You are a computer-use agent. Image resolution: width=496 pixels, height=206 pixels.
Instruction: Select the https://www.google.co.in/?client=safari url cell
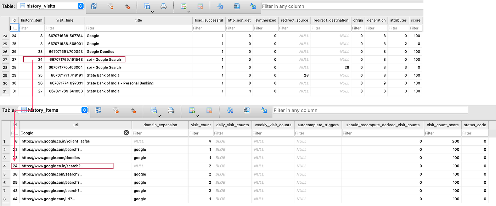[75, 141]
